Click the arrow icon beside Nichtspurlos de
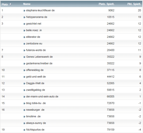 coord(24,130)
